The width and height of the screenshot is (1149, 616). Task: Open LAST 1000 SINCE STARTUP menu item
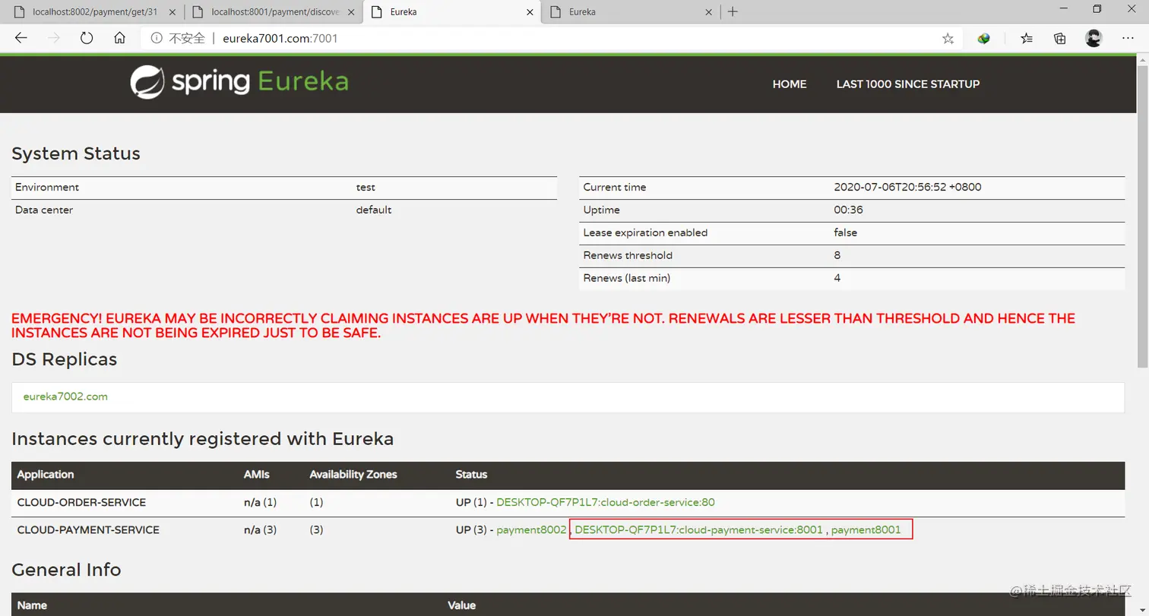(x=908, y=84)
